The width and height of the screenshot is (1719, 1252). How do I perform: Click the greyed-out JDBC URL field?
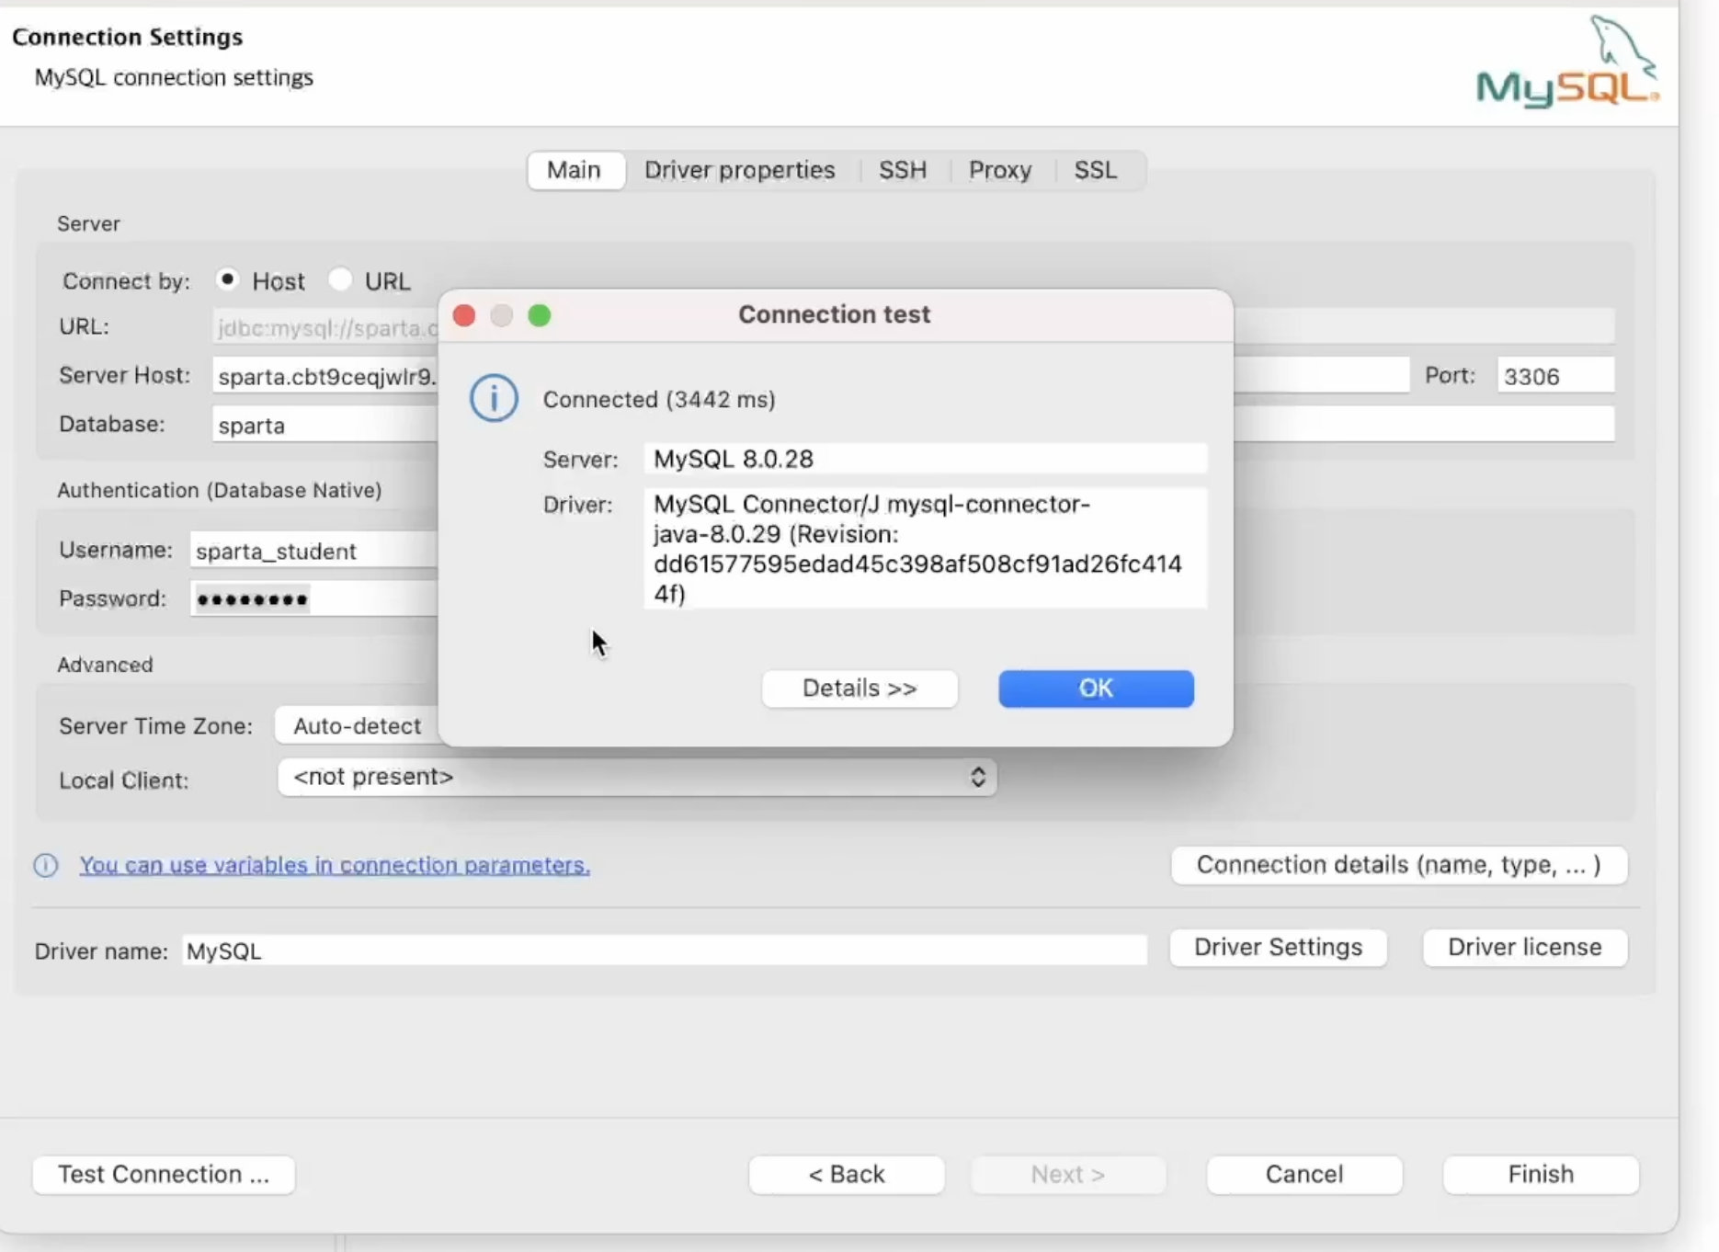tap(326, 327)
